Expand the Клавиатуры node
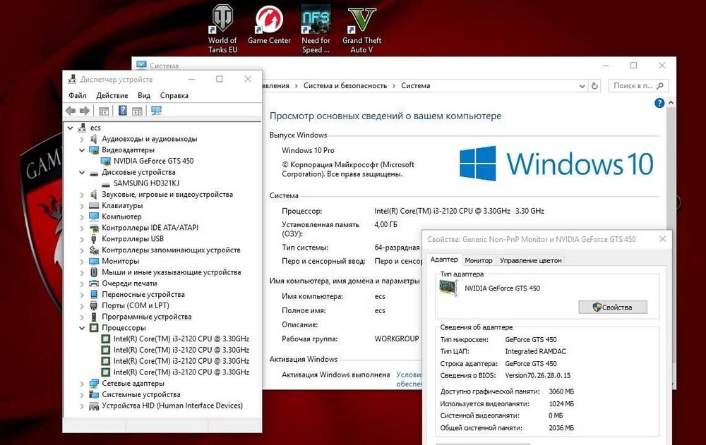Viewport: 706px width, 445px height. [81, 206]
